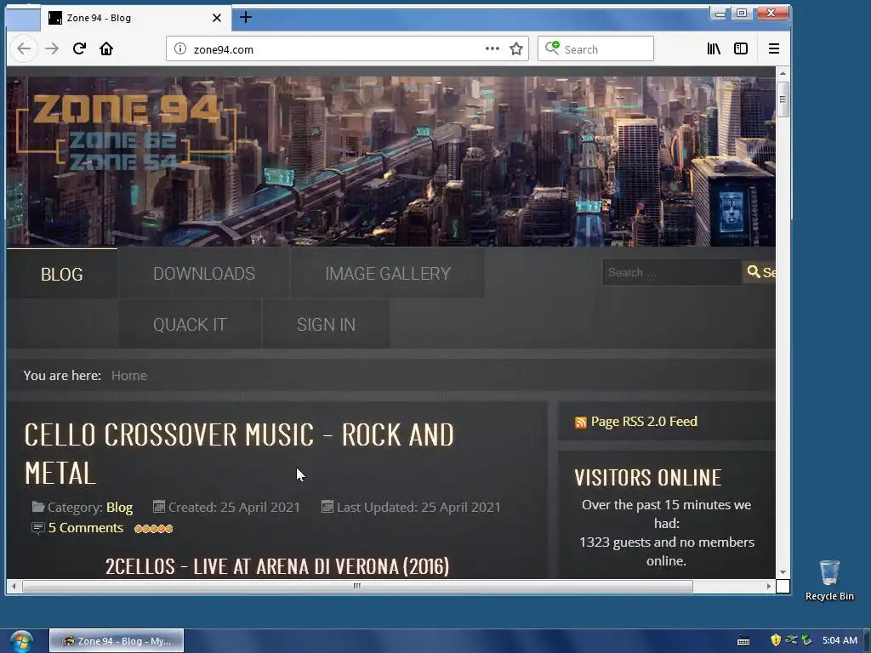Click the taskbar clock showing 5:04 AM
This screenshot has height=653, width=871.
840,640
